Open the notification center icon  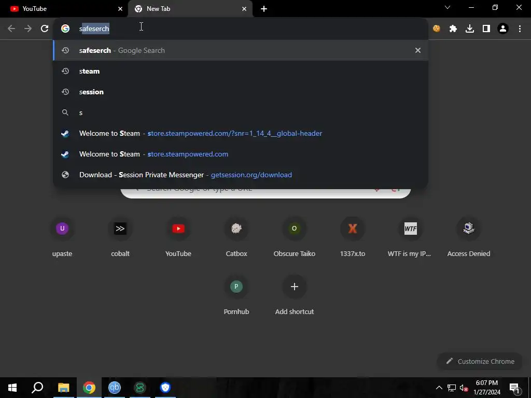click(x=514, y=388)
